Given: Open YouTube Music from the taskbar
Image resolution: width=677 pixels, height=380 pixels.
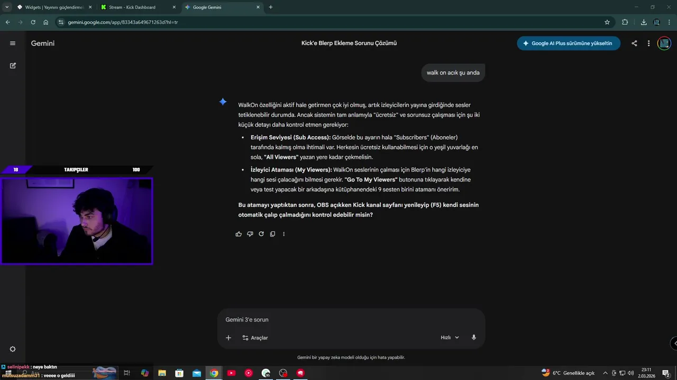Looking at the screenshot, I should (249, 373).
